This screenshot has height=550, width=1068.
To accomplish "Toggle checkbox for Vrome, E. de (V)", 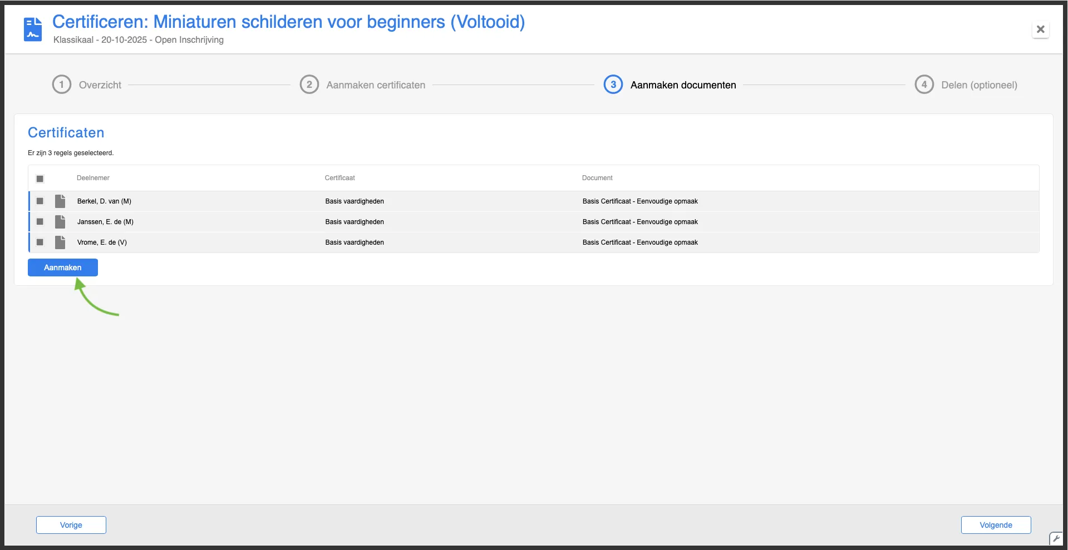I will (x=40, y=242).
